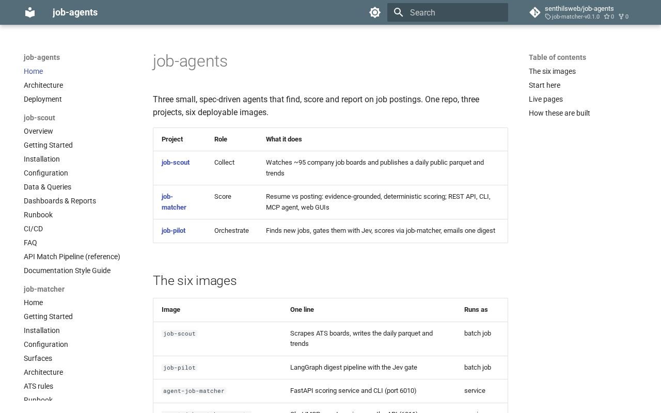Select Data & Queries in the sidebar

[48, 187]
